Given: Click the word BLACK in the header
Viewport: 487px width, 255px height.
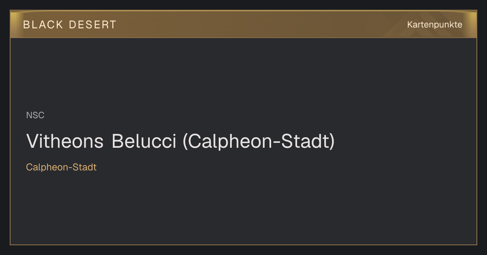Looking at the screenshot, I should 43,25.
